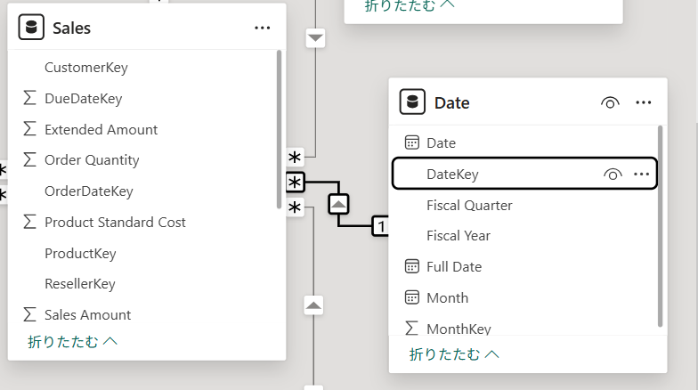Select the MonthKey field in Date table
Image resolution: width=698 pixels, height=390 pixels.
459,329
